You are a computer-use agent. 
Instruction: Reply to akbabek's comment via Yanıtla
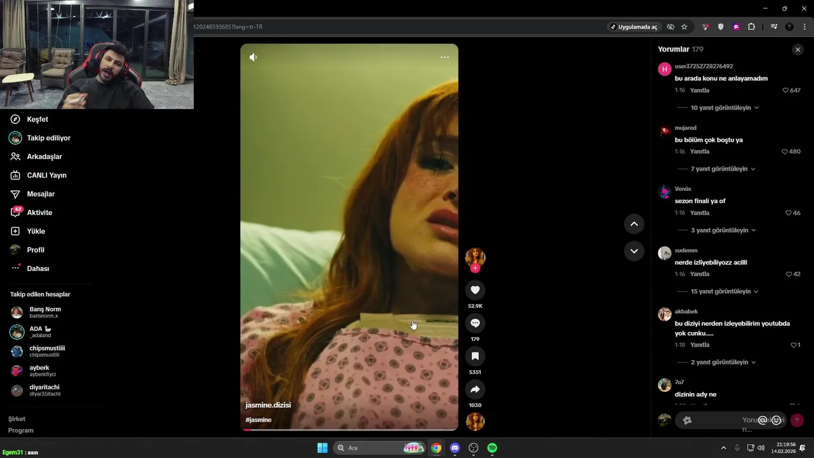700,345
